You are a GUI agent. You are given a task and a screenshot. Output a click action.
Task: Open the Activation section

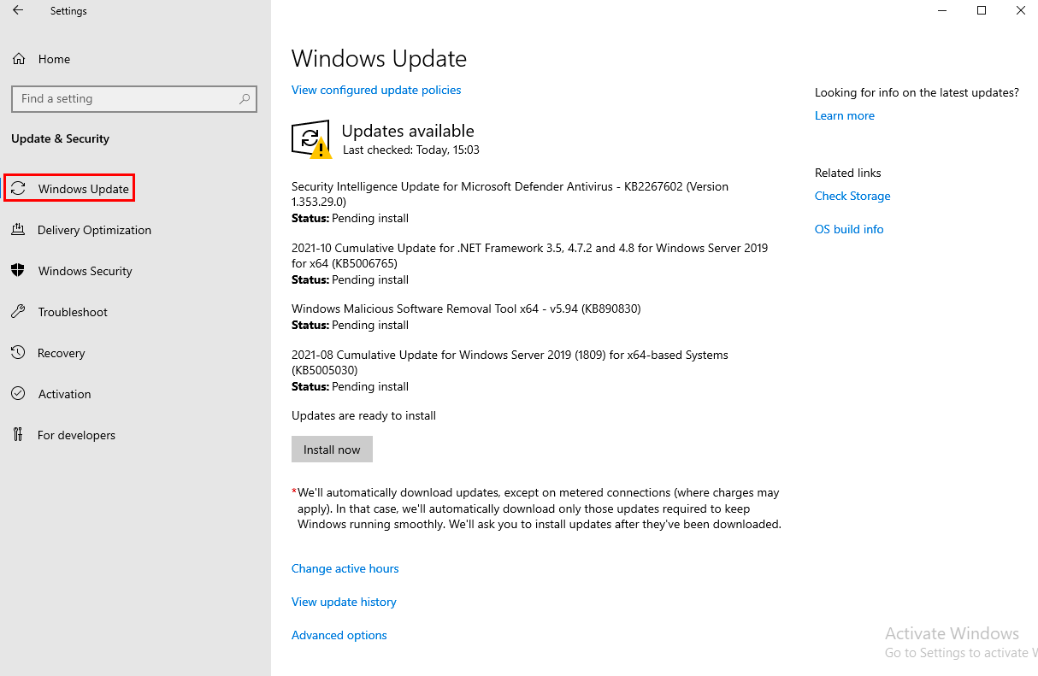(64, 394)
